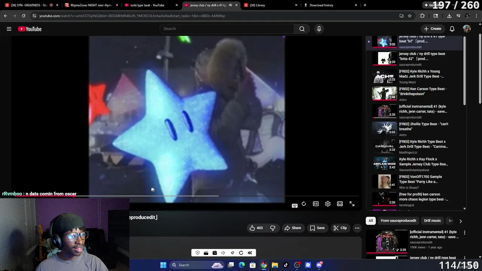The image size is (482, 271).
Task: Open more actions ellipsis under video
Action: (357, 228)
